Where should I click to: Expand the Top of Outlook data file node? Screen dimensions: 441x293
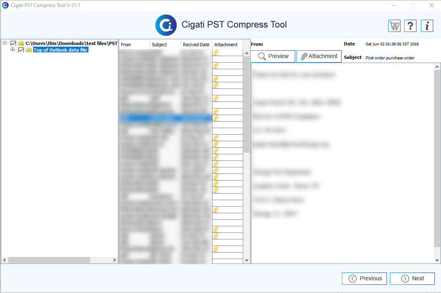pos(13,50)
